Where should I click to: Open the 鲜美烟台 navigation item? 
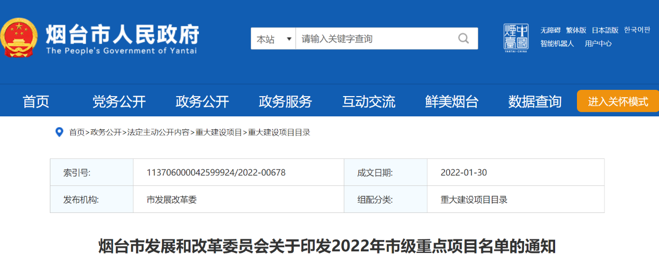[x=452, y=102]
